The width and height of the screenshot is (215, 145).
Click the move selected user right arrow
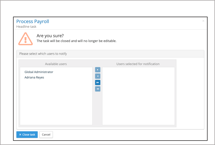[98, 70]
